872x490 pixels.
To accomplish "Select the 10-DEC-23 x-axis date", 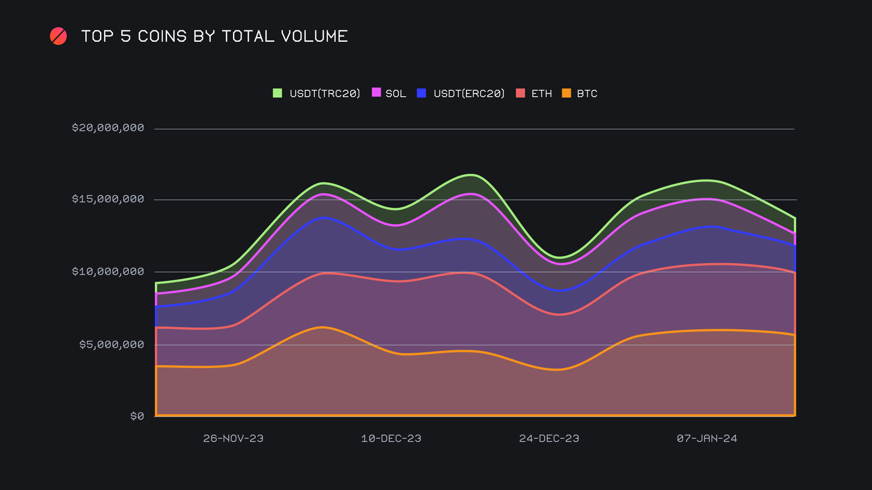I will 391,438.
